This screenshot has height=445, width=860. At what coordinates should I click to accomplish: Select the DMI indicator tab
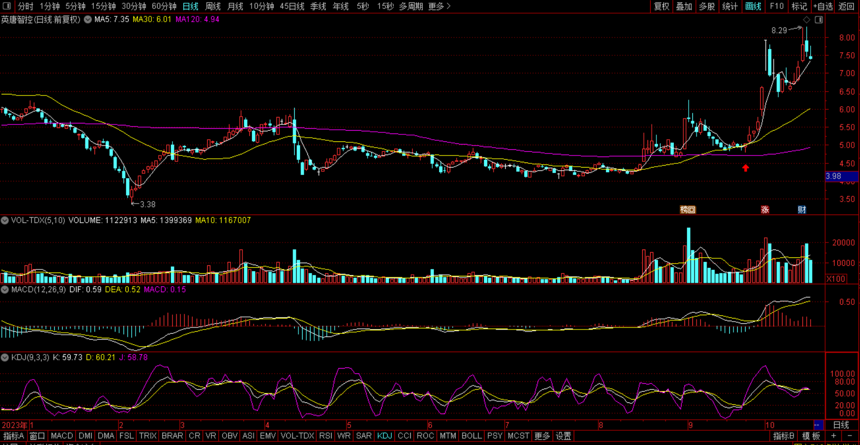[85, 436]
